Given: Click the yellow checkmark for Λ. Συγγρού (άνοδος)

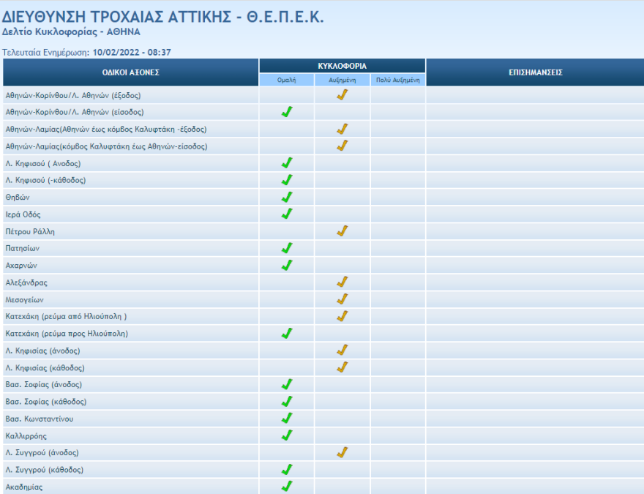Looking at the screenshot, I should (342, 452).
